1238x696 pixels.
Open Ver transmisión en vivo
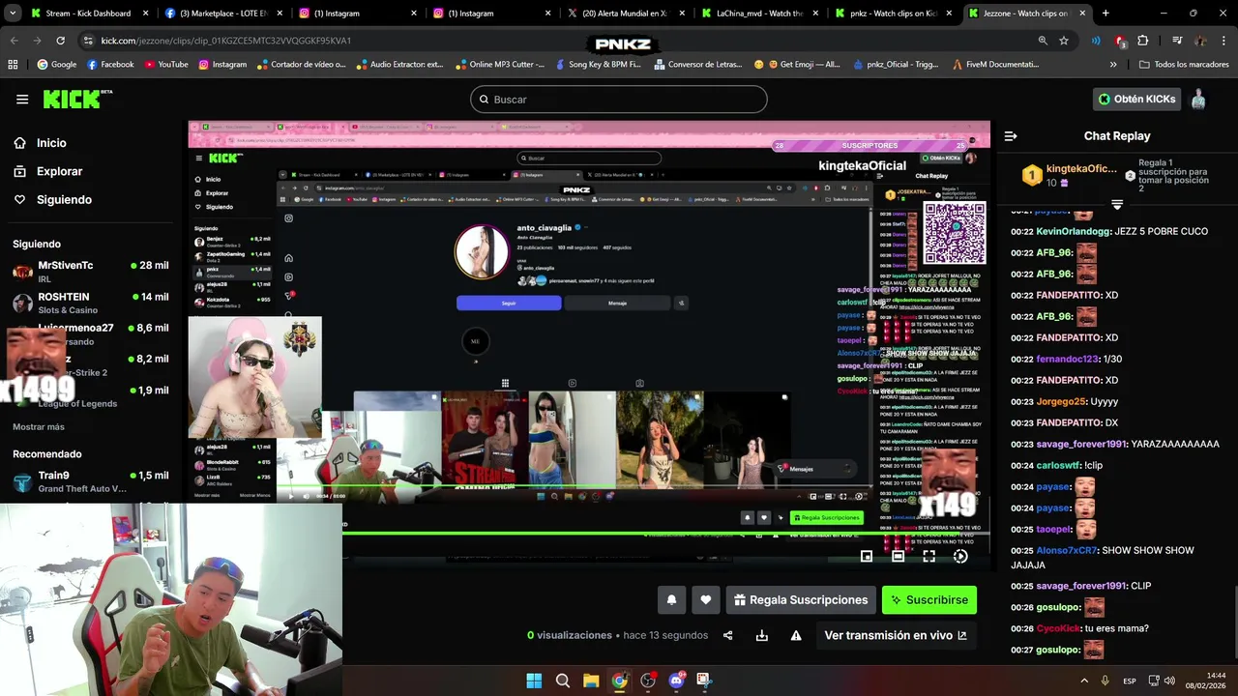click(896, 635)
